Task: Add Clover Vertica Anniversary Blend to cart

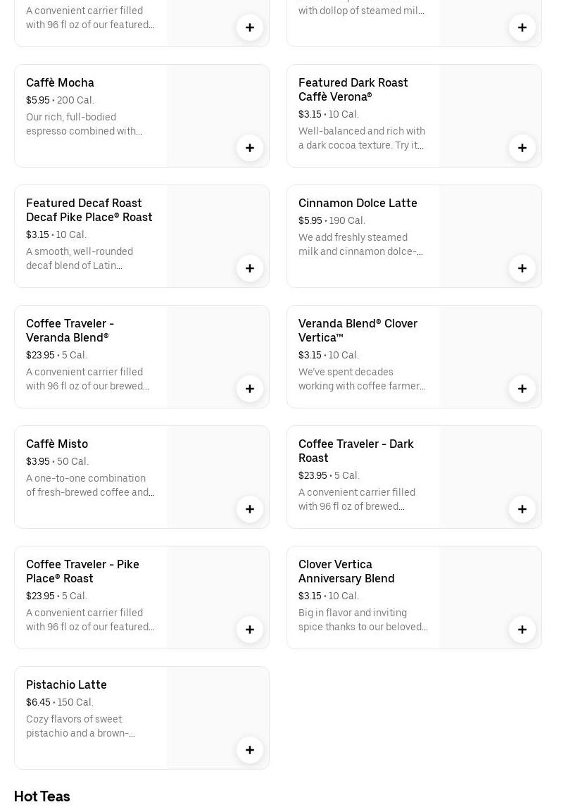Action: (x=522, y=630)
